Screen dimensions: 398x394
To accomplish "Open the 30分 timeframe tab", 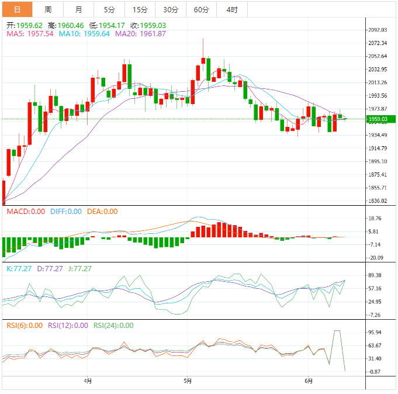I will click(x=171, y=10).
